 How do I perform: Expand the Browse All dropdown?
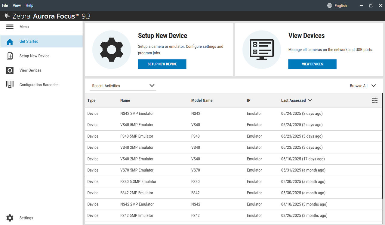tap(363, 86)
